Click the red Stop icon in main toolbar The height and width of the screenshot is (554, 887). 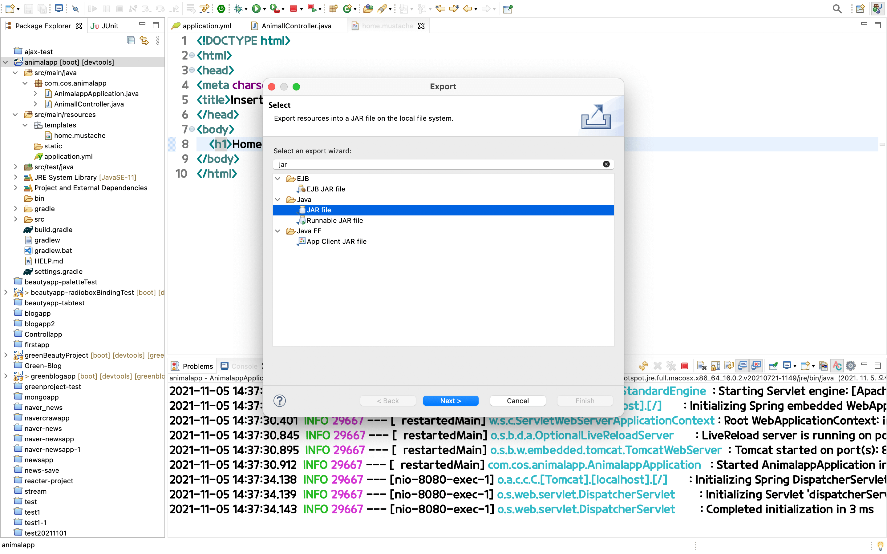click(293, 8)
